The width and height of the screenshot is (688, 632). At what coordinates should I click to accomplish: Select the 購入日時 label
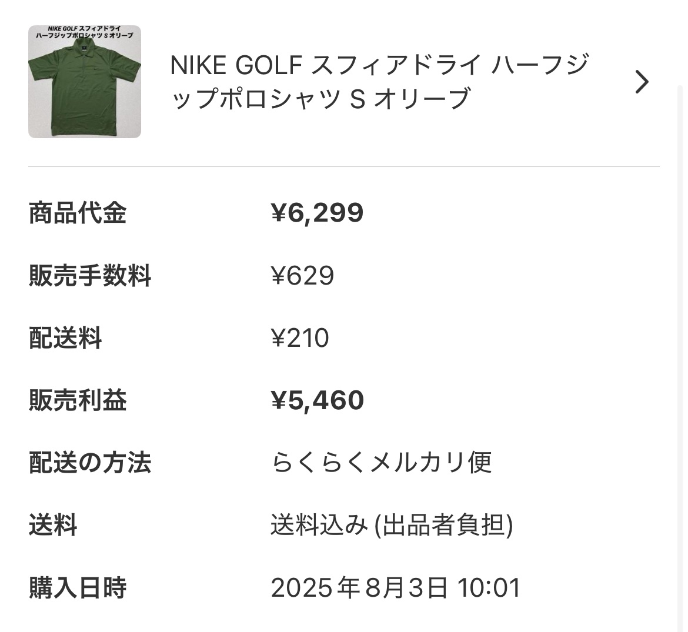point(78,587)
